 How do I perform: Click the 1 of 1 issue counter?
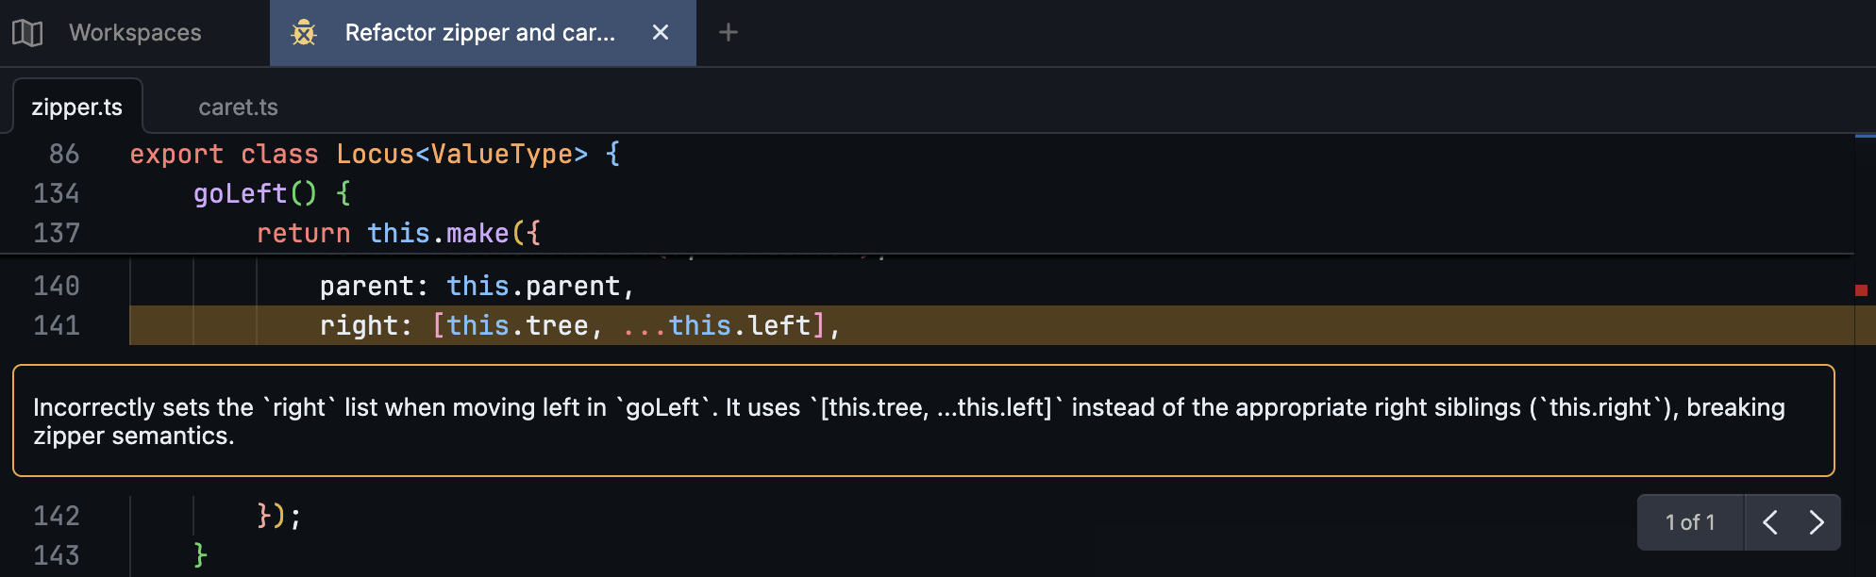tap(1690, 522)
